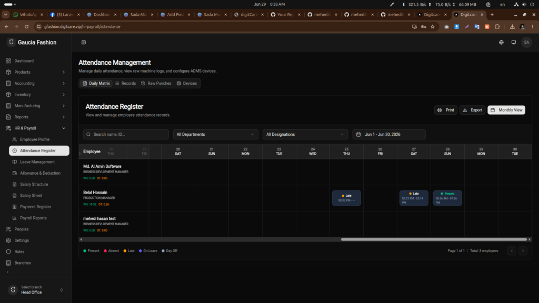Click employee name Md. Al Amin Software
The height and width of the screenshot is (303, 539).
[102, 166]
